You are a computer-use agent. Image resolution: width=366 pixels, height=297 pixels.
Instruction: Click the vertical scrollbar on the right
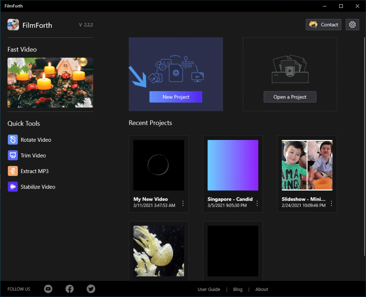(365, 147)
